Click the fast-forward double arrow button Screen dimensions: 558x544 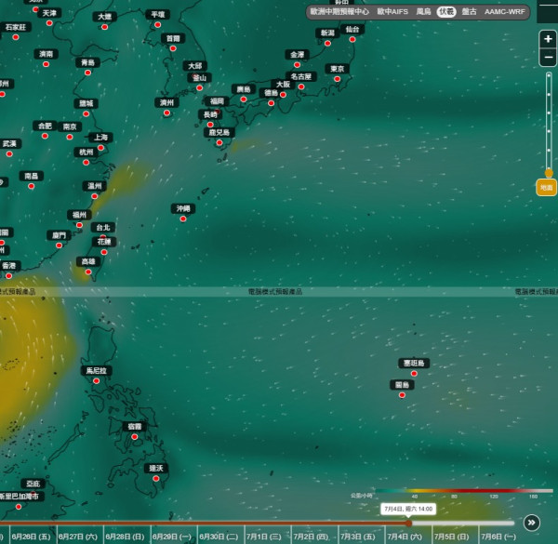pos(532,523)
